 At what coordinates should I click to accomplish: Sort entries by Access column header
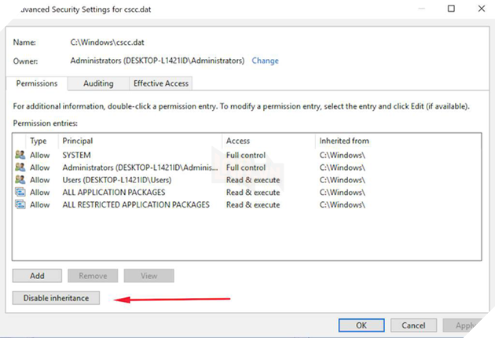[269, 141]
